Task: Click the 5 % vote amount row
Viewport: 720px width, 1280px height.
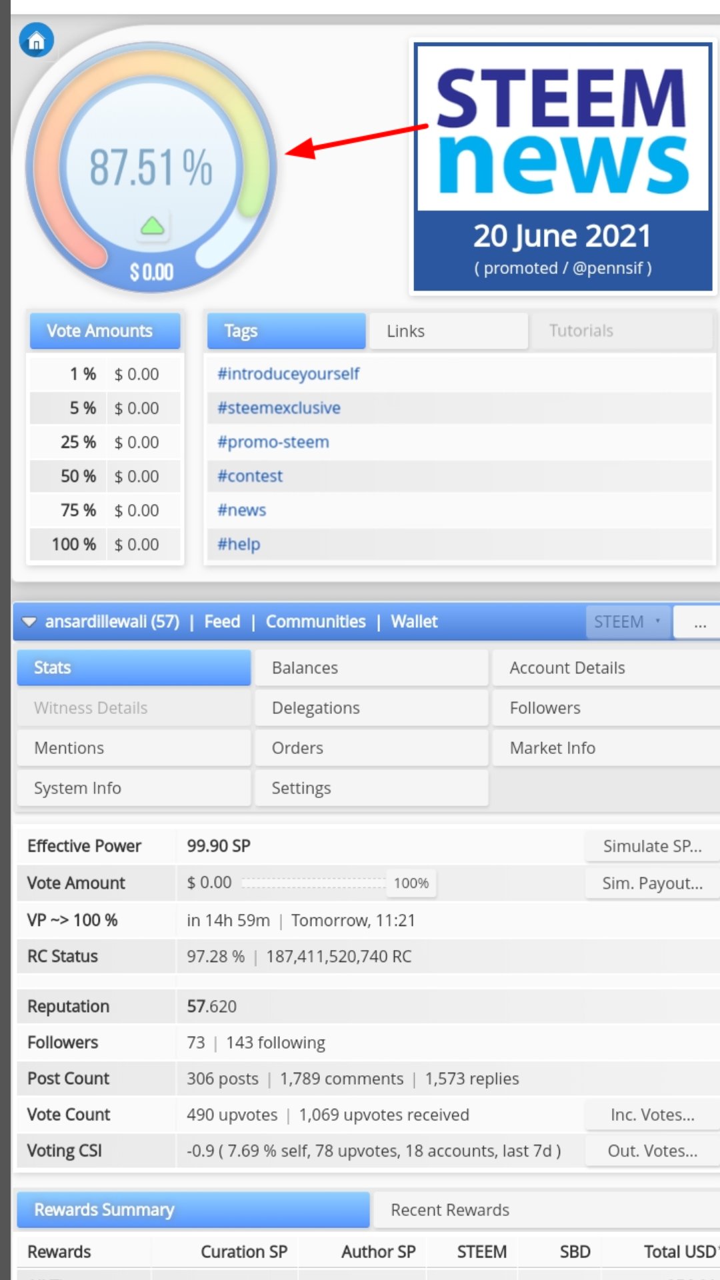Action: (105, 408)
